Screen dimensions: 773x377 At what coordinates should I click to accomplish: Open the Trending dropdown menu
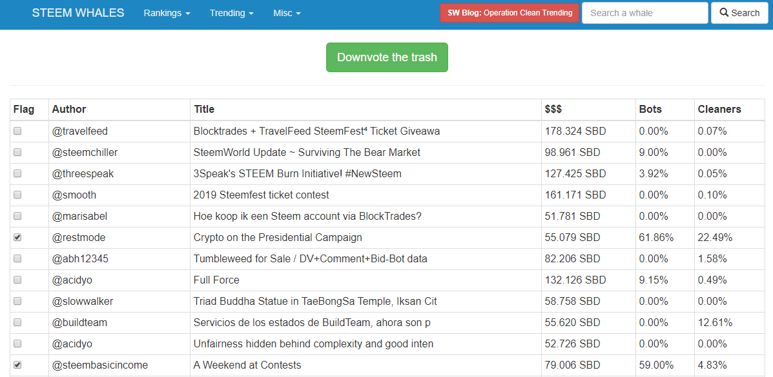click(x=231, y=14)
